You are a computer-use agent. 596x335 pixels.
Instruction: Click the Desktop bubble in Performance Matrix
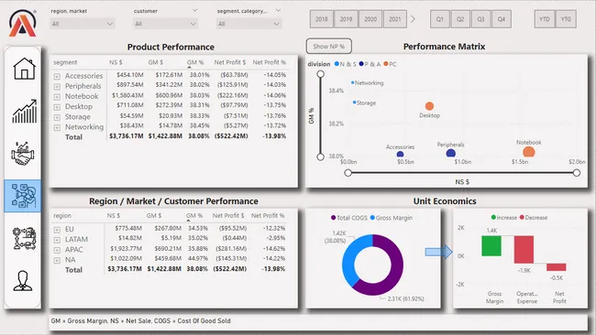[x=429, y=106]
